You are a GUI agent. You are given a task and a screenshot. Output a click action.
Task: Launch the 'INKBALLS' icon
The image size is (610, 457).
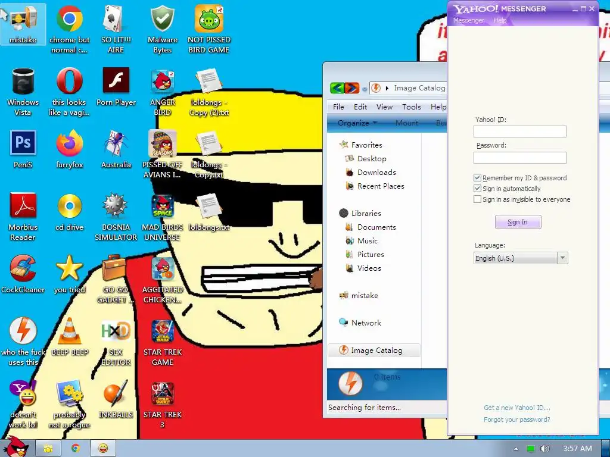(116, 399)
